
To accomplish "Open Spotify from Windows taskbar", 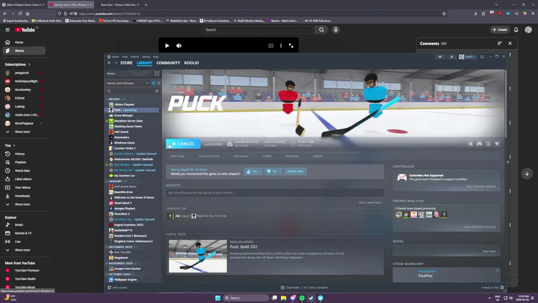I will click(302, 298).
